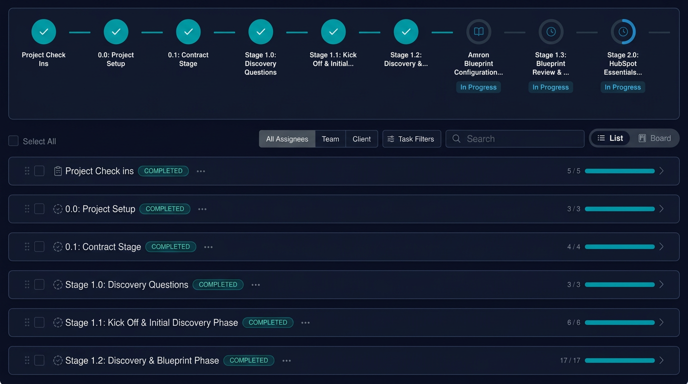The image size is (688, 384).
Task: Click COMPLETED badge on Project Check ins row
Action: click(x=163, y=171)
